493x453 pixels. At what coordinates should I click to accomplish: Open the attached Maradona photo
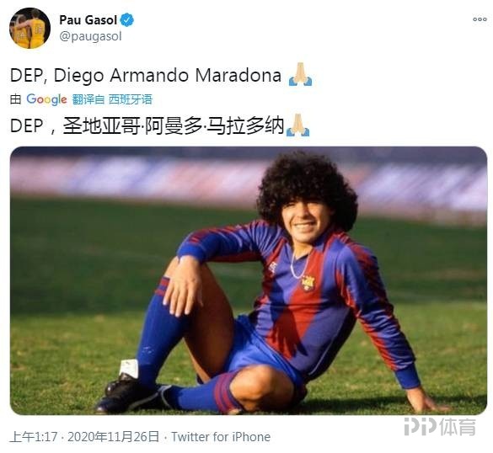(x=249, y=280)
